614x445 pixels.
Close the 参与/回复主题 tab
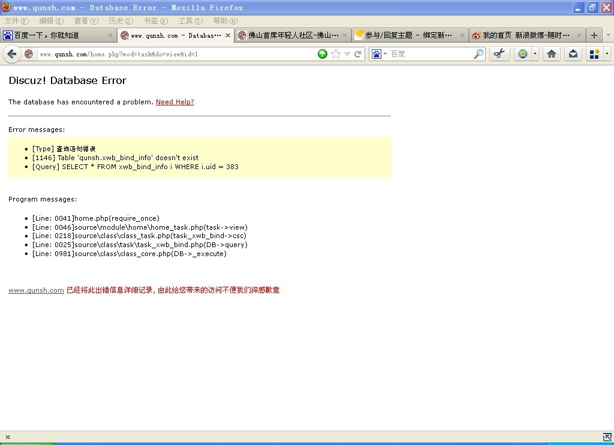[462, 35]
